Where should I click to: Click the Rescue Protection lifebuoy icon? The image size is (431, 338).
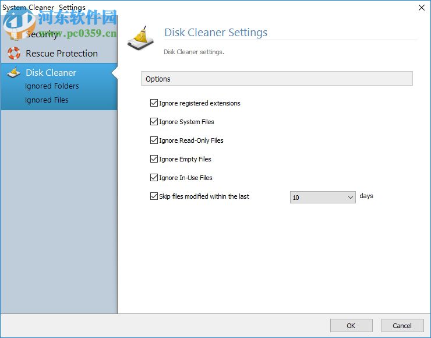[14, 53]
